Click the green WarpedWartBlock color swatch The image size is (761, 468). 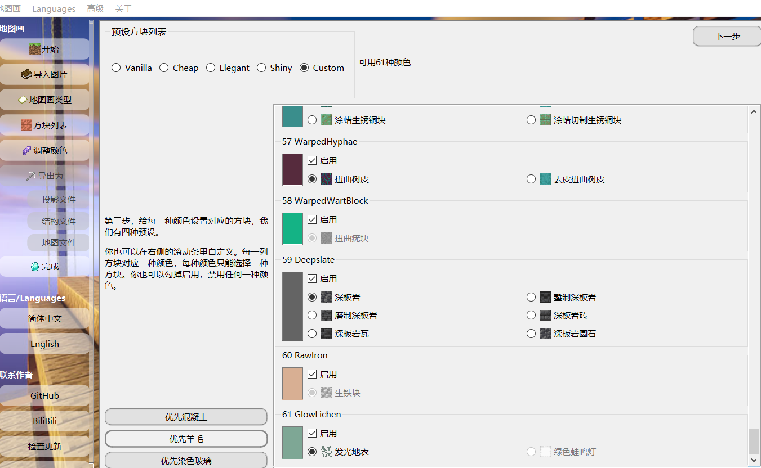click(292, 228)
